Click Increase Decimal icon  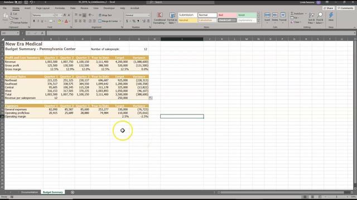coord(144,21)
